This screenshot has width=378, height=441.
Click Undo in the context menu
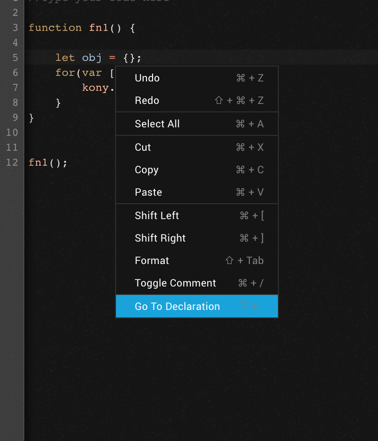(147, 78)
